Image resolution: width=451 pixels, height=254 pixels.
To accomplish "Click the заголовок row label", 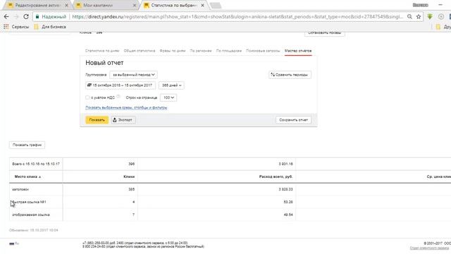I will pos(20,189).
